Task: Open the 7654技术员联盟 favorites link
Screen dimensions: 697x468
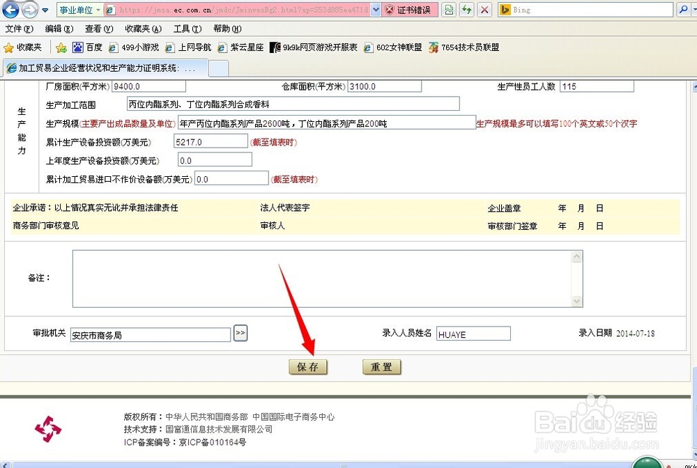Action: (464, 47)
